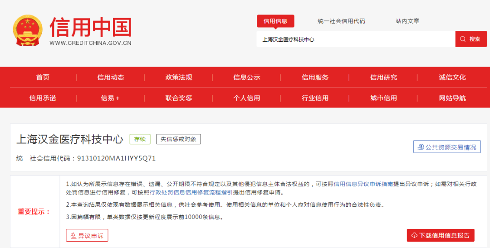Open 信易+ navigation item
Image resolution: width=490 pixels, height=248 pixels.
[x=110, y=98]
